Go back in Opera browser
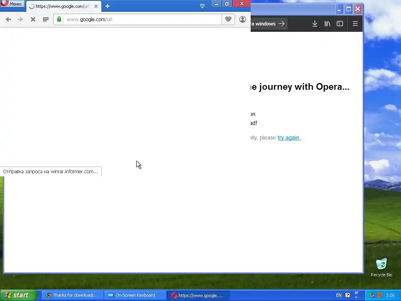The width and height of the screenshot is (401, 301). [x=8, y=20]
